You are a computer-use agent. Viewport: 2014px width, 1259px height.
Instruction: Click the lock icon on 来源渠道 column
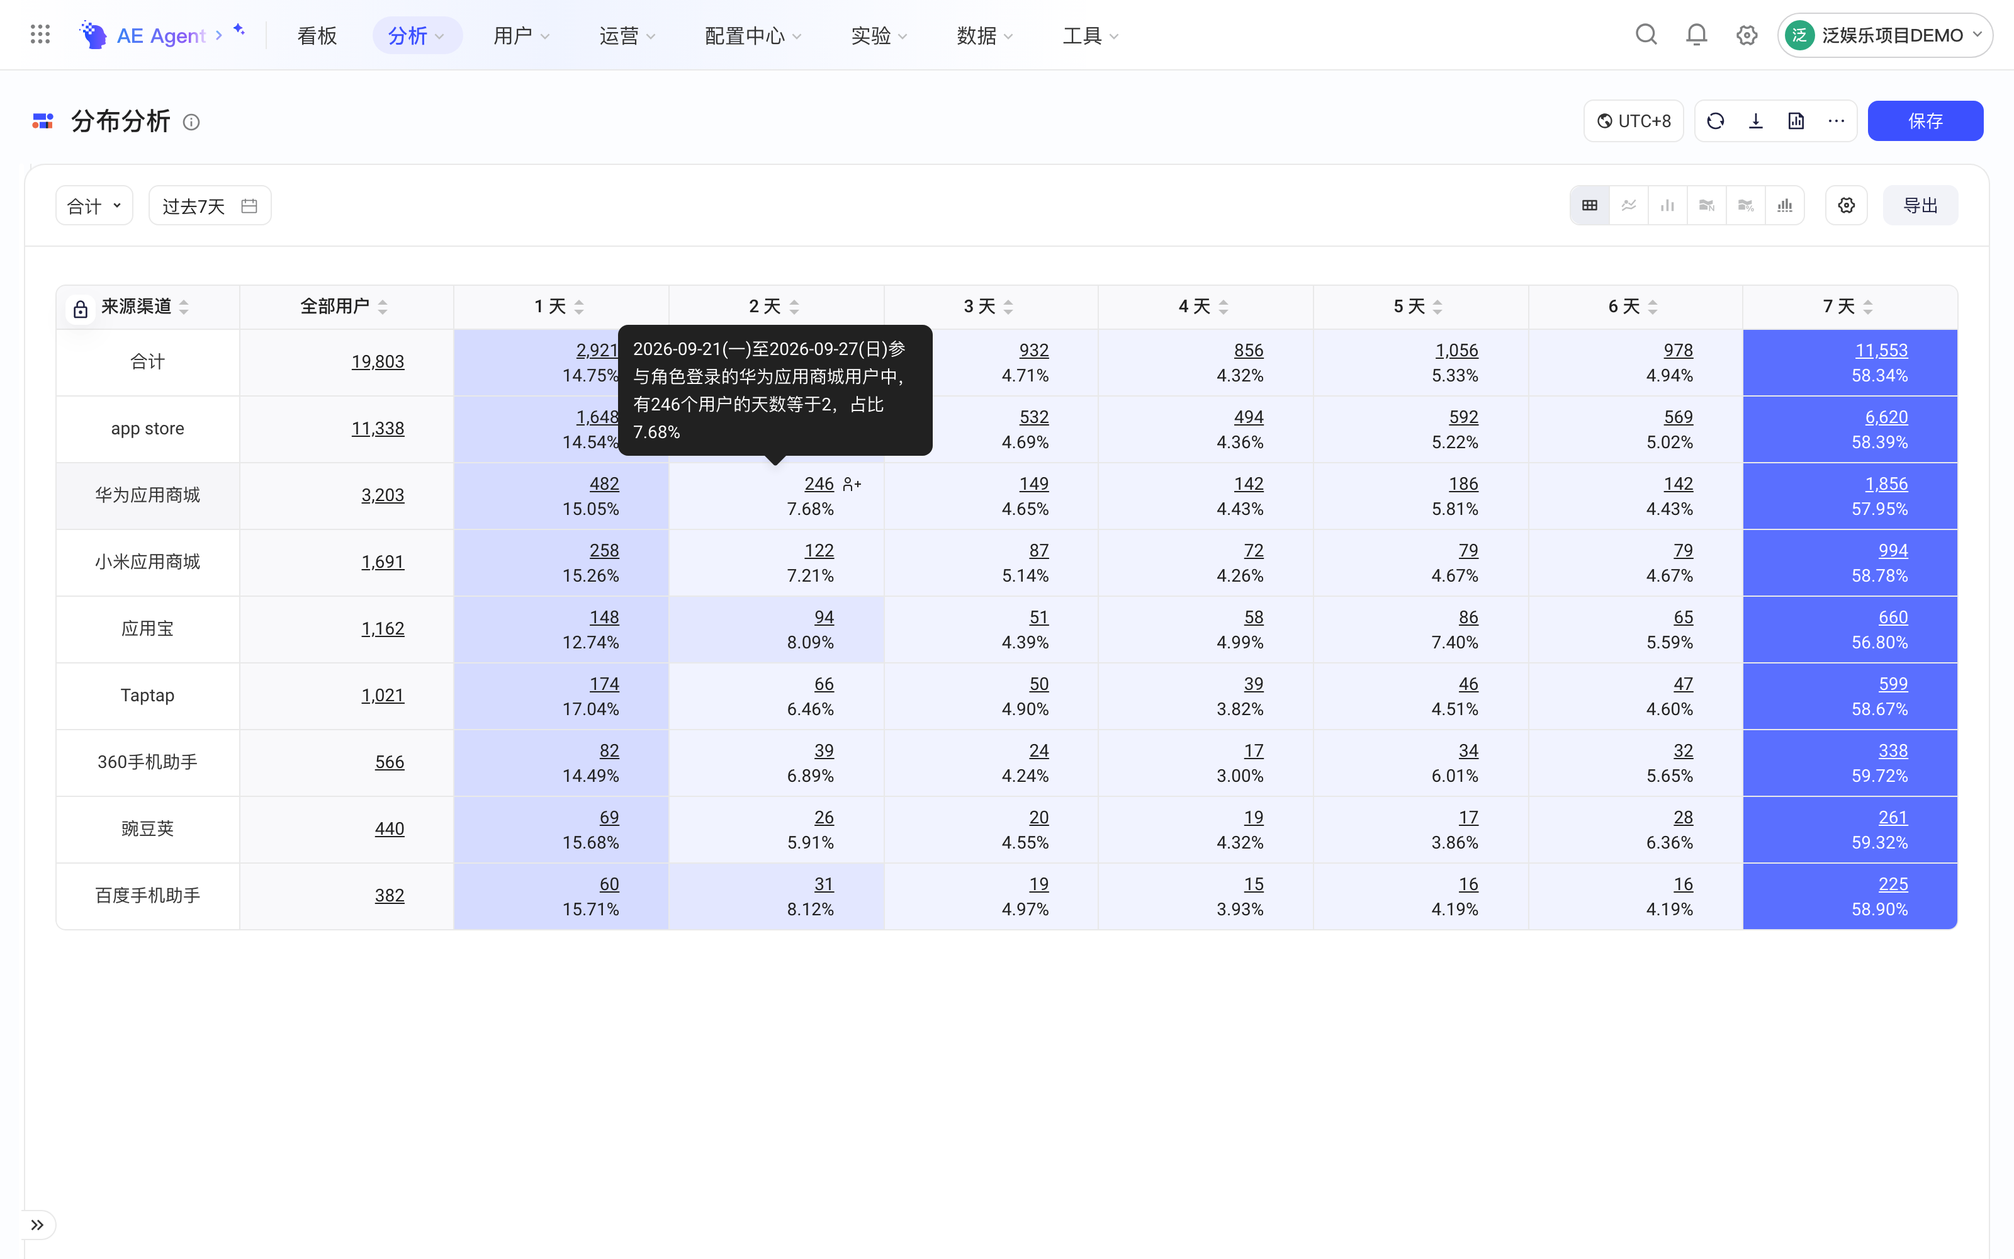pyautogui.click(x=80, y=309)
